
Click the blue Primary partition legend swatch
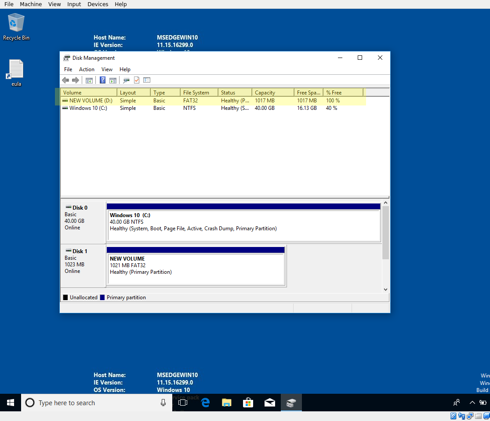[102, 298]
